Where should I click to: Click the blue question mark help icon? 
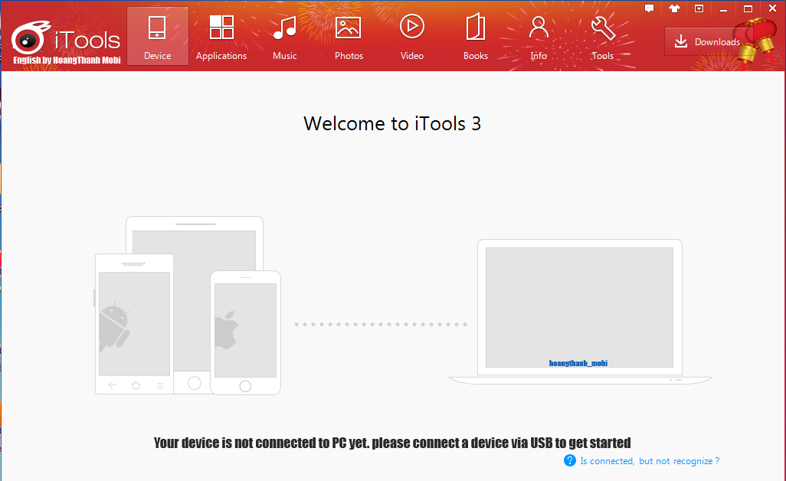(x=570, y=460)
